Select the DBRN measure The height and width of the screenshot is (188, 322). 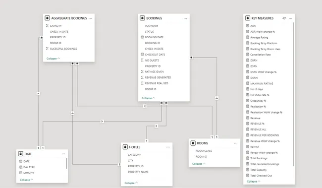point(252,61)
